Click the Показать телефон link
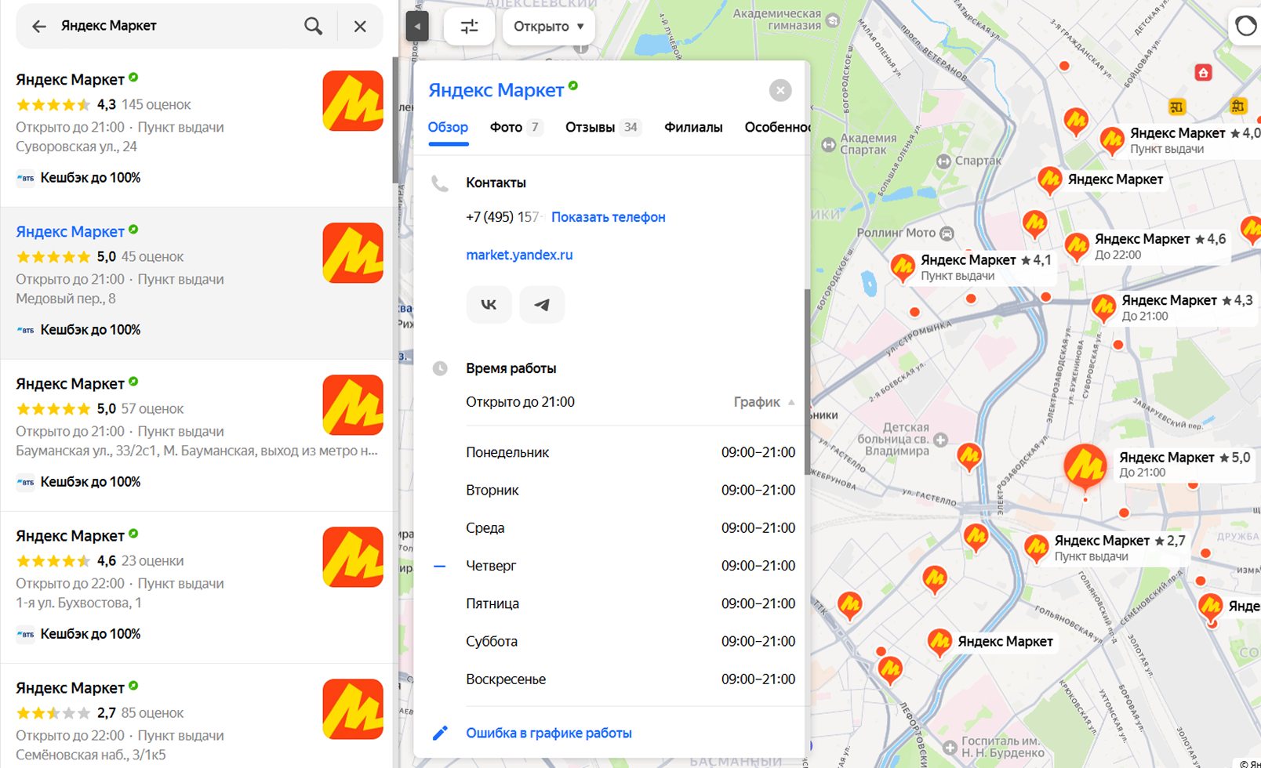The width and height of the screenshot is (1261, 768). click(609, 217)
